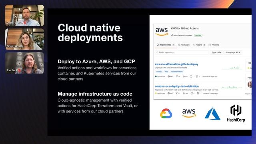Open the amazon-ecs-deploy-task-definition repository link
Viewport: 256px width, 144px height.
coord(177,86)
